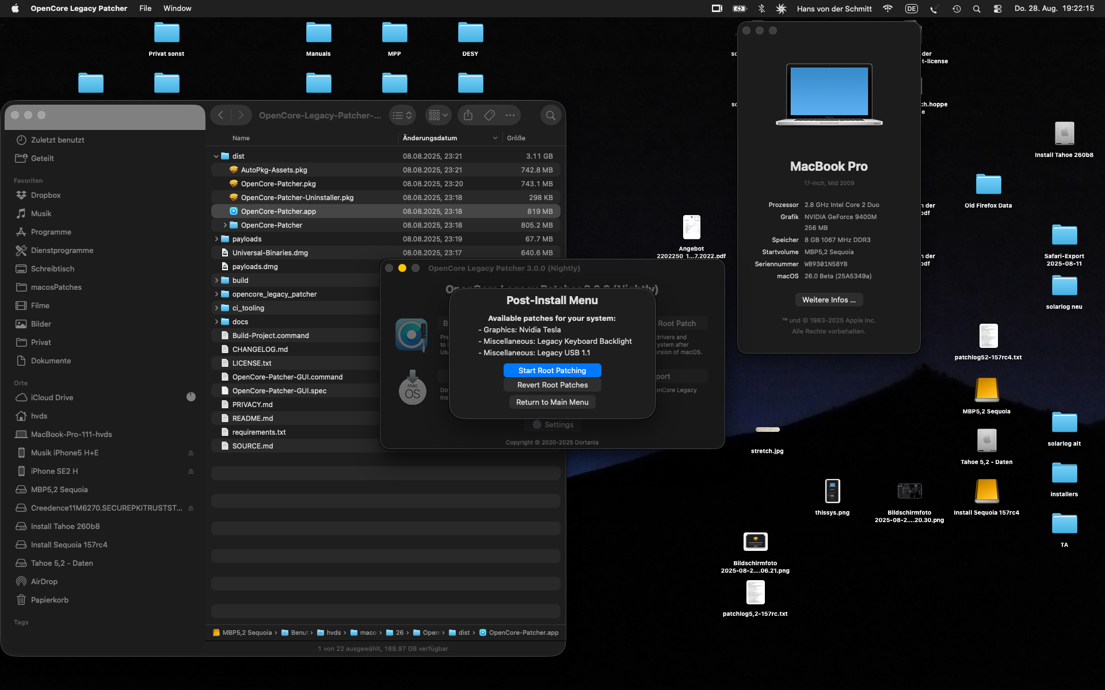The width and height of the screenshot is (1105, 690).
Task: Click the Bluetooth menu bar icon
Action: click(x=761, y=9)
